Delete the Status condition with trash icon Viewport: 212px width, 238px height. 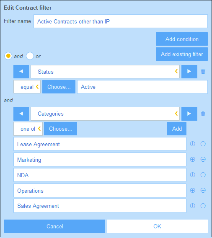pos(203,71)
